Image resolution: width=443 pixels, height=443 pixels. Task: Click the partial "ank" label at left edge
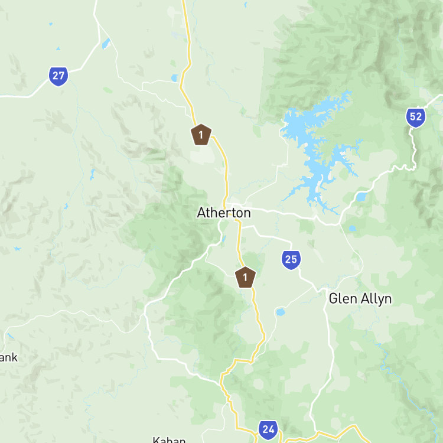pos(8,357)
